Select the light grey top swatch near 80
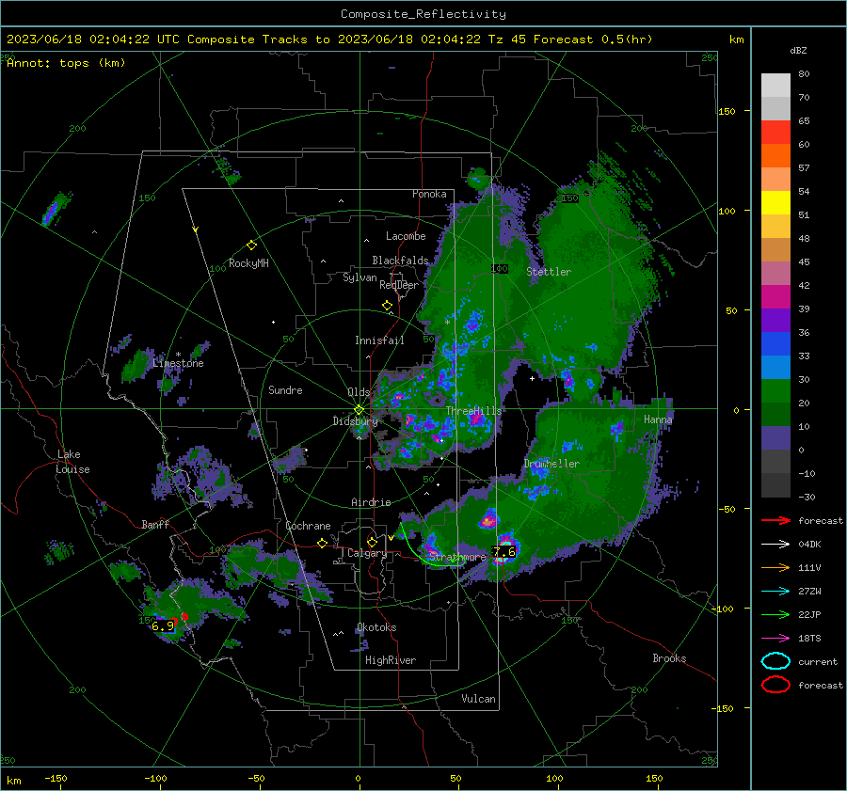This screenshot has width=847, height=791. (x=775, y=86)
